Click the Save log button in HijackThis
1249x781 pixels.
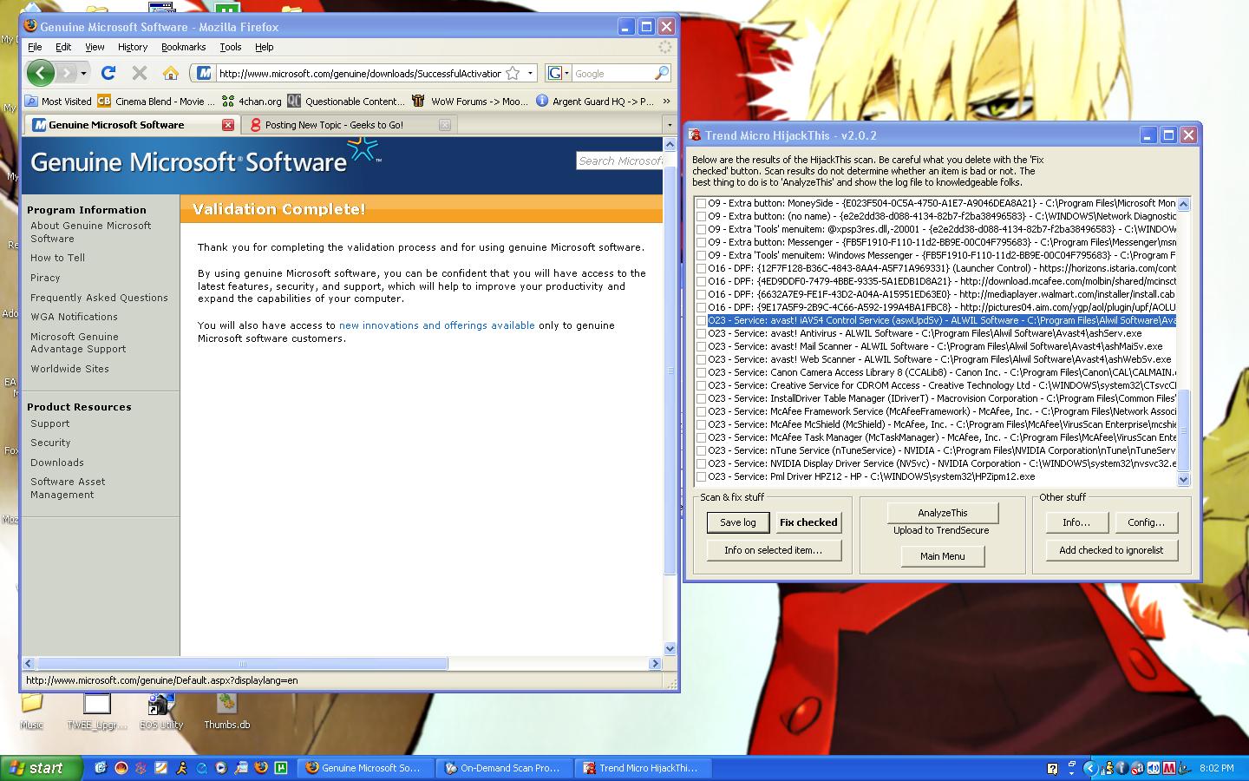coord(737,522)
